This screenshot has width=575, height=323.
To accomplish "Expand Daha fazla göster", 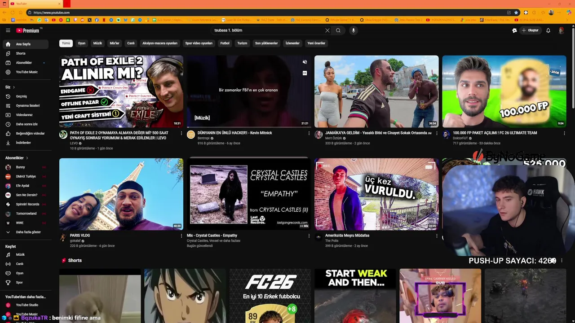I will (x=25, y=232).
